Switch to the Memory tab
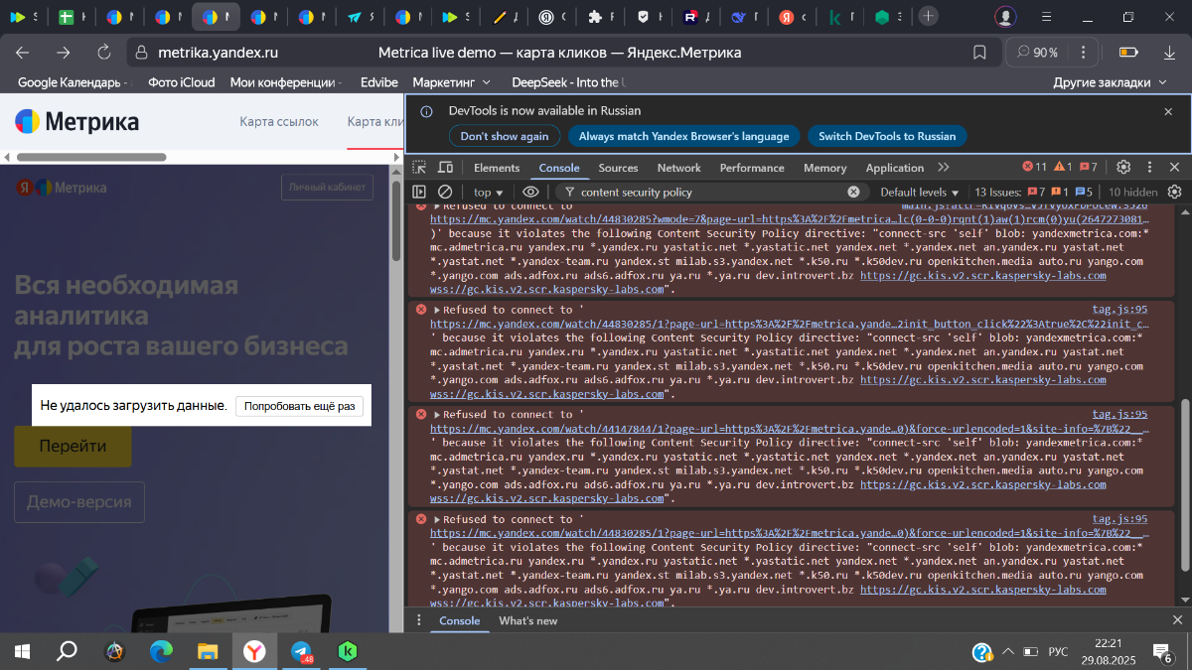 (824, 168)
